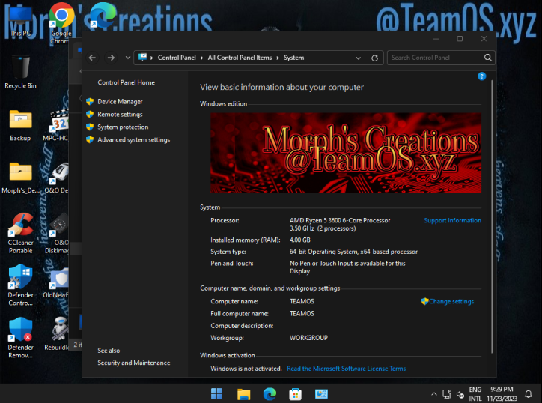Open Advanced system settings
This screenshot has height=403, width=542.
pyautogui.click(x=134, y=140)
